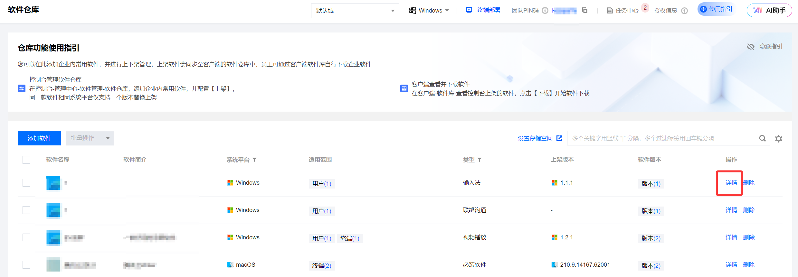Hide the guide with 隐藏指引
798x277 pixels.
(x=765, y=47)
